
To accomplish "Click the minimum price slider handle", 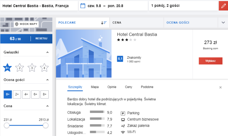I will click(x=7, y=126).
